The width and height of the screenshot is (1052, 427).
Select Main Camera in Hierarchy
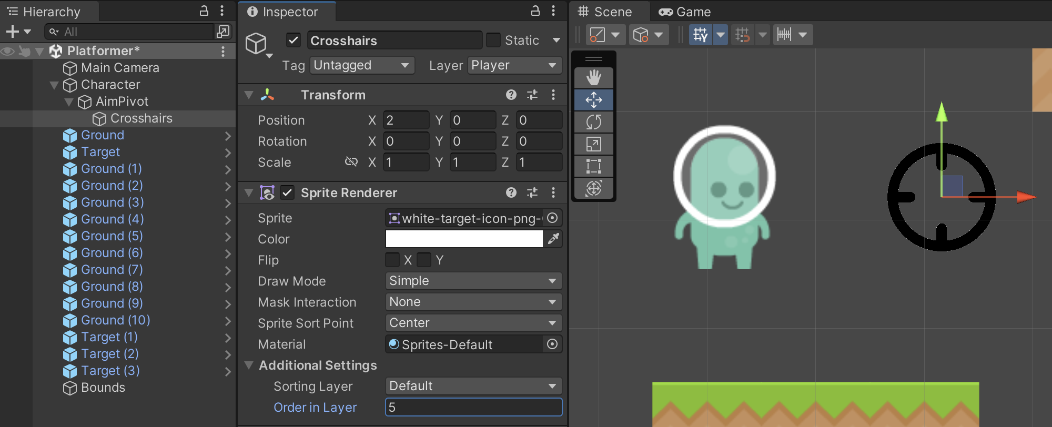point(120,68)
